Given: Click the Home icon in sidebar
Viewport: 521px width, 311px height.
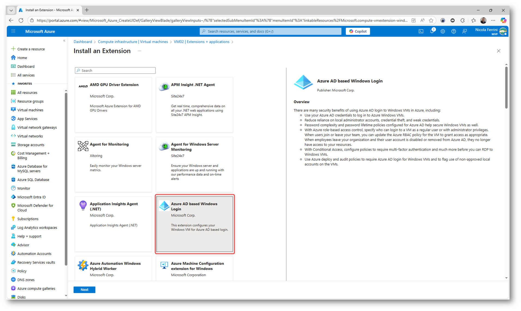Looking at the screenshot, I should coord(13,58).
